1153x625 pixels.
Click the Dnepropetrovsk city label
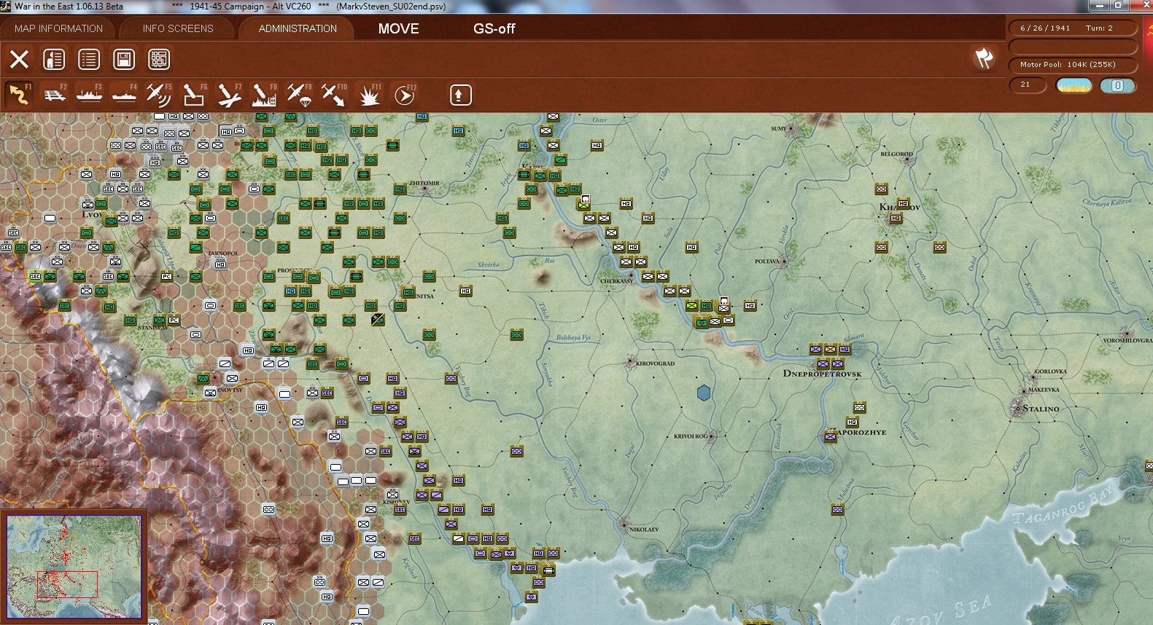(822, 374)
